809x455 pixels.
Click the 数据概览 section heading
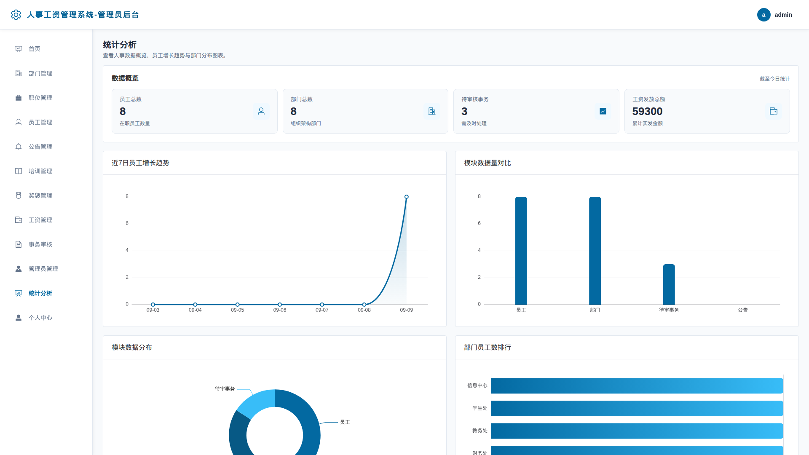pos(125,78)
